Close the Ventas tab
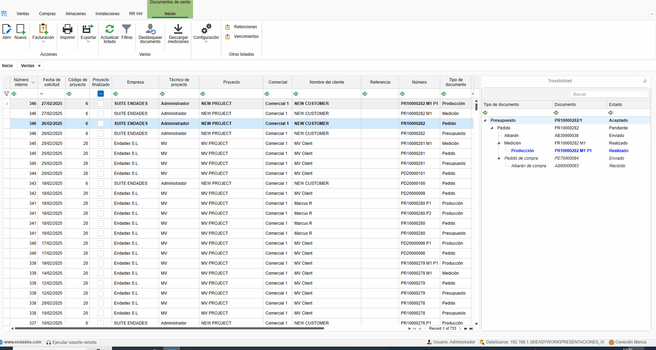The width and height of the screenshot is (656, 350). (x=39, y=66)
